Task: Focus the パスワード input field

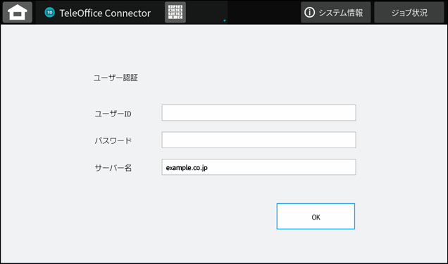Action: click(259, 140)
